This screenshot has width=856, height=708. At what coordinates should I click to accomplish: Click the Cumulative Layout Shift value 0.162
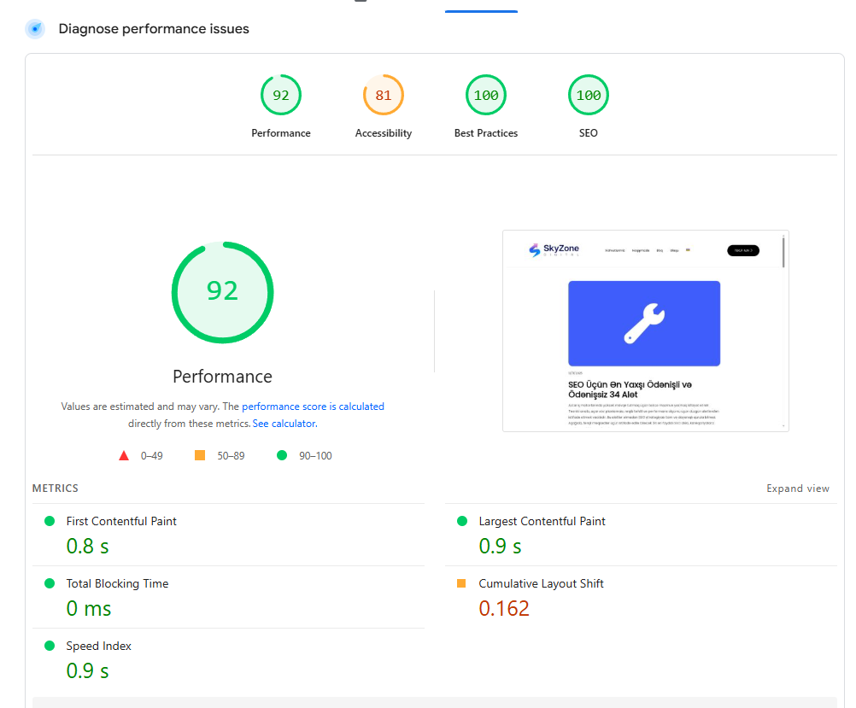tap(504, 608)
